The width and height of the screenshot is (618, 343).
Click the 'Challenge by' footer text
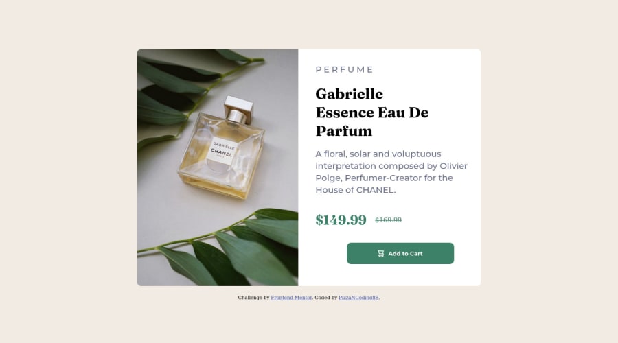pos(253,298)
